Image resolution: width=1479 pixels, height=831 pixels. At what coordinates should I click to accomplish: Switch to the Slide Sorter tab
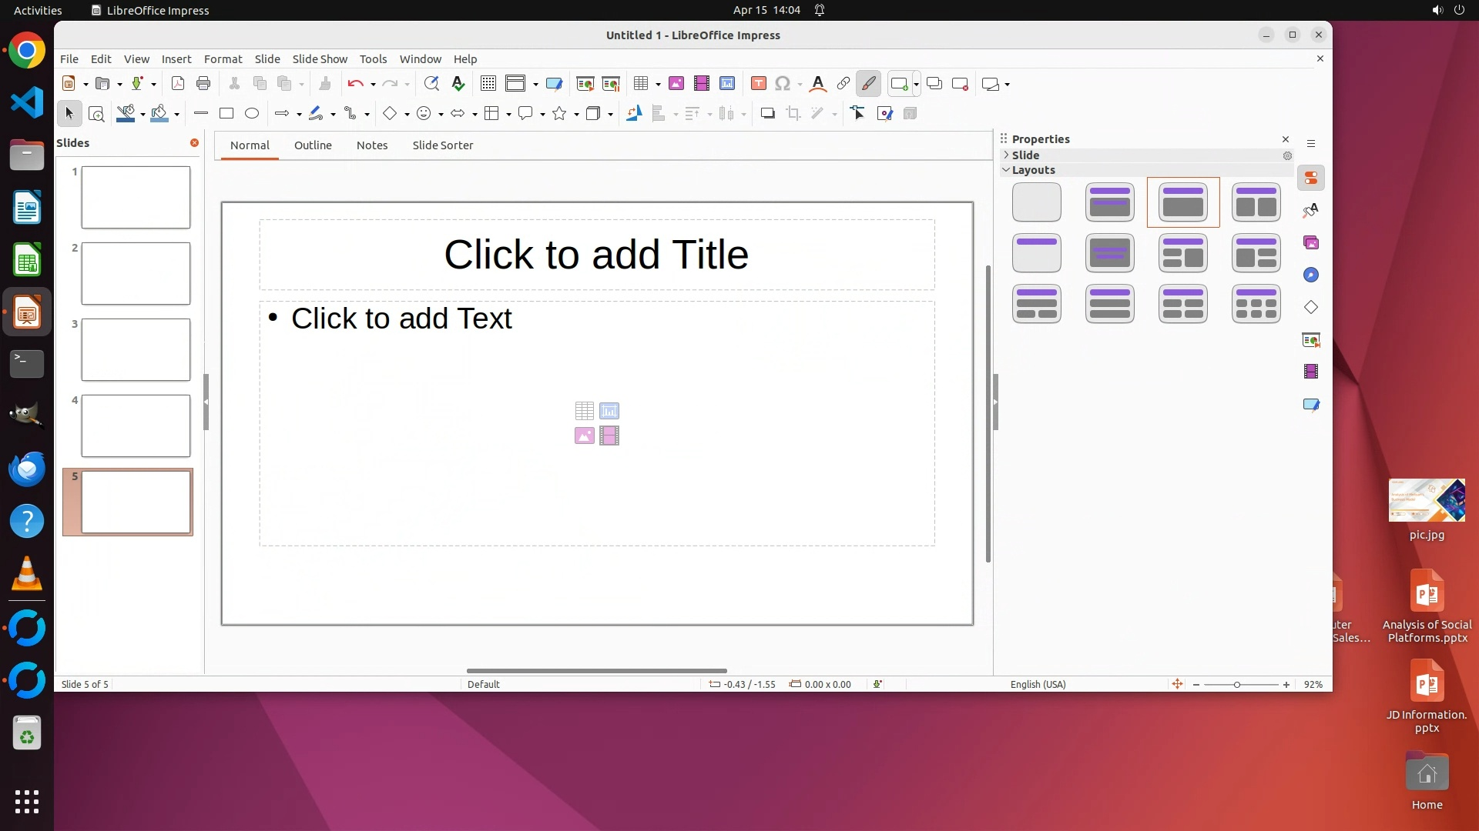coord(442,145)
